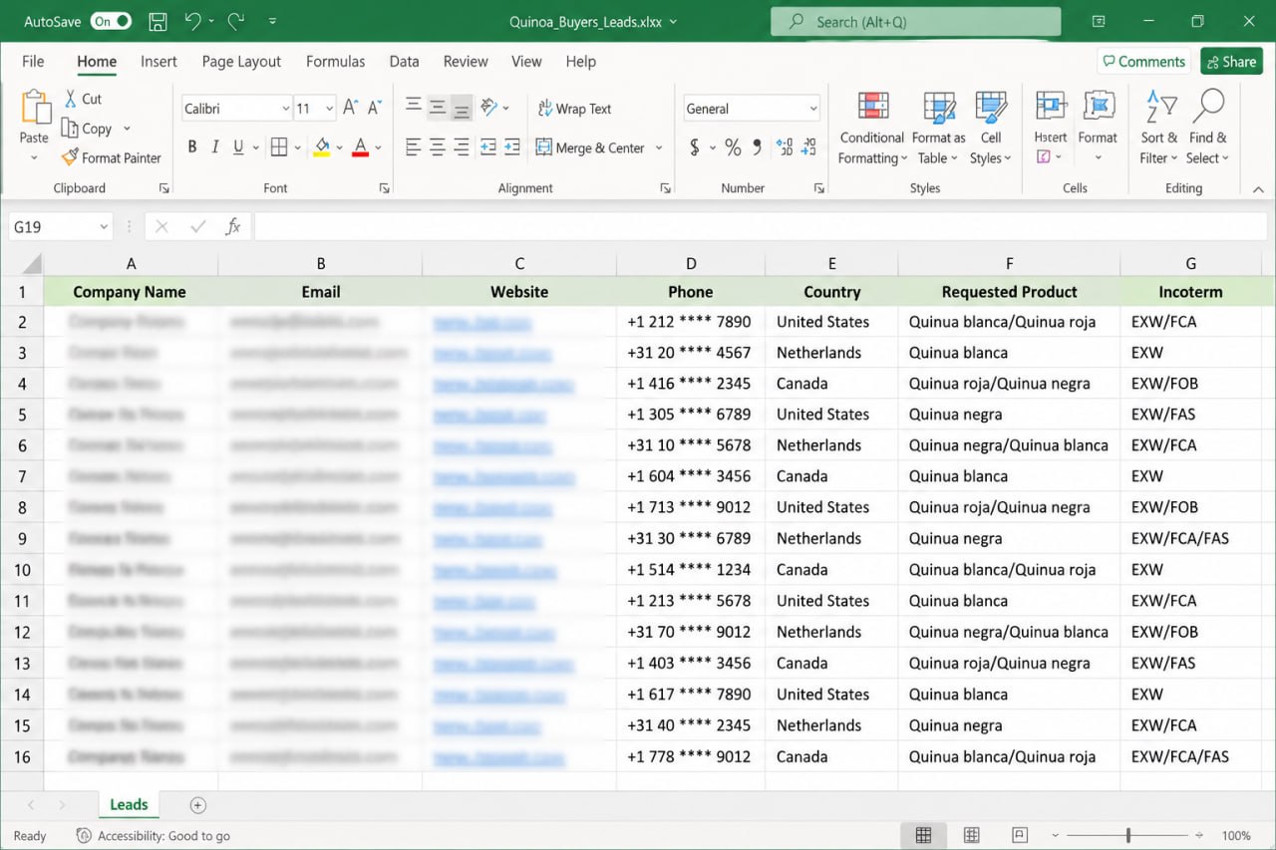Click the Save icon in title bar
1276x850 pixels.
(158, 21)
